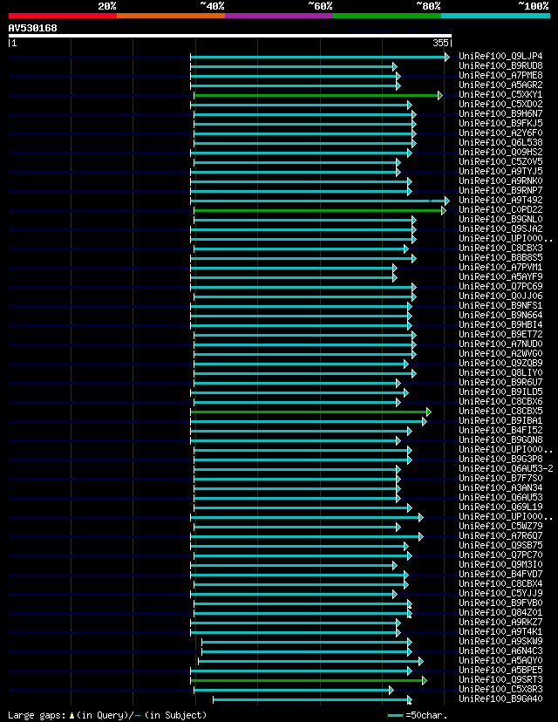This screenshot has height=722, width=558.
Task: Click the purple ~60% identity legend segment
Action: [x=279, y=16]
